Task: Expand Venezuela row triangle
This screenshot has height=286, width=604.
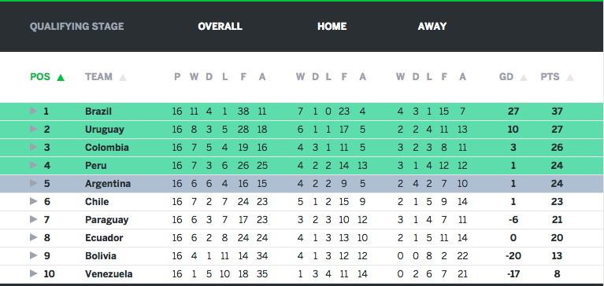Action: (34, 273)
